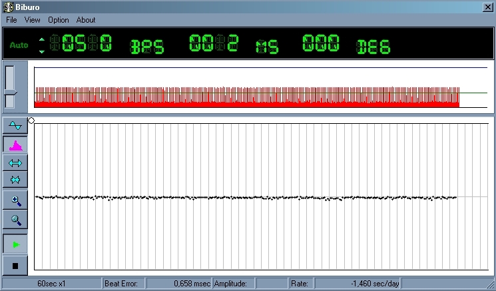Stop measurement with the black square button
This screenshot has width=496, height=291.
pyautogui.click(x=15, y=265)
